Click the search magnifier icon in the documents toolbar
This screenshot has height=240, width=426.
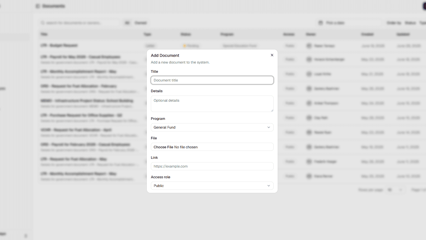[42, 23]
